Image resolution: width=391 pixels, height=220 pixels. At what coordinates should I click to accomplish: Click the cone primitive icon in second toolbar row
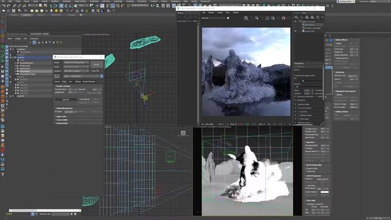pos(51,11)
